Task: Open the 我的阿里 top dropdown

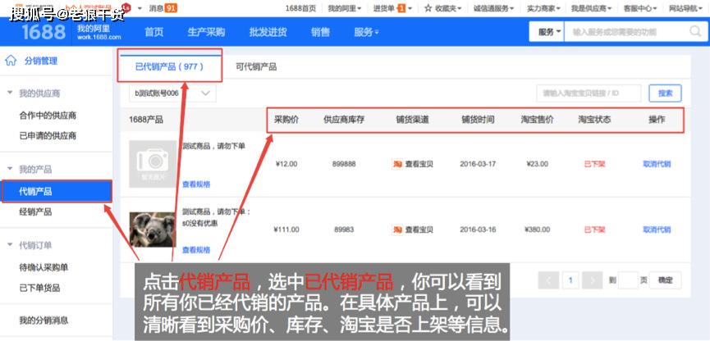Action: [345, 8]
